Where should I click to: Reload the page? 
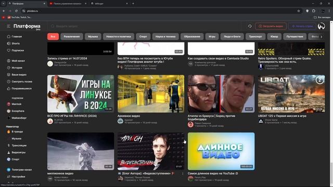tap(16, 11)
